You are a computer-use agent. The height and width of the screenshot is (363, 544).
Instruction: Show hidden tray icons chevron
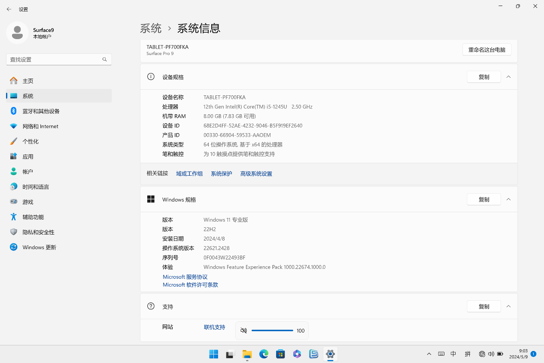pos(429,354)
